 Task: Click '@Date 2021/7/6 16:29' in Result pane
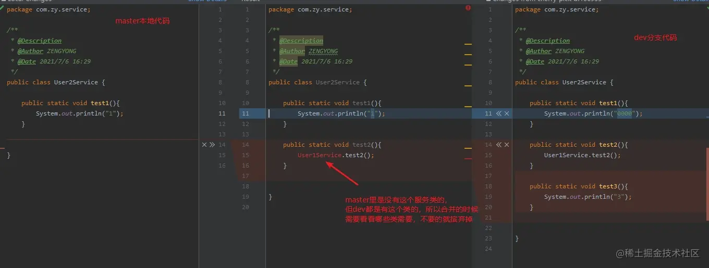[316, 61]
